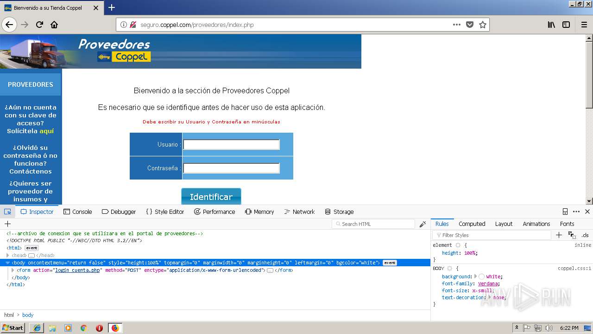The image size is (593, 334).
Task: Toggle pseudo-class panel icon
Action: point(572,235)
